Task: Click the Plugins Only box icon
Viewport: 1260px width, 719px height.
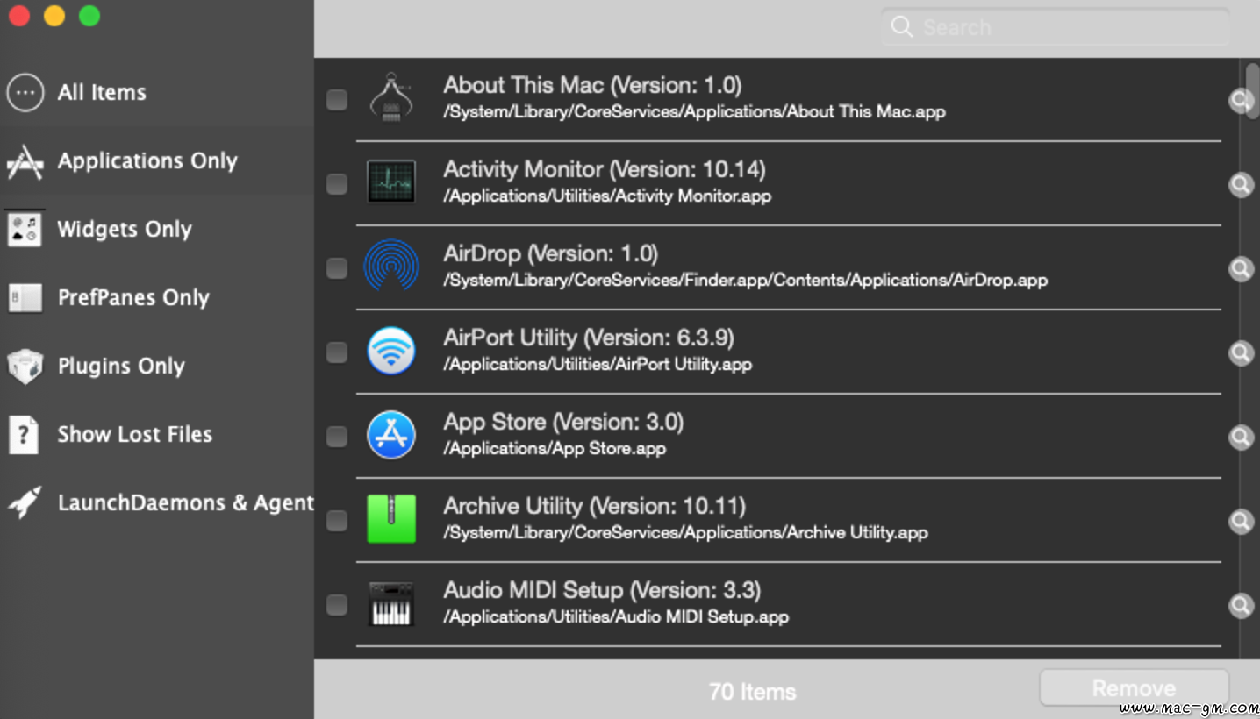Action: 25,367
